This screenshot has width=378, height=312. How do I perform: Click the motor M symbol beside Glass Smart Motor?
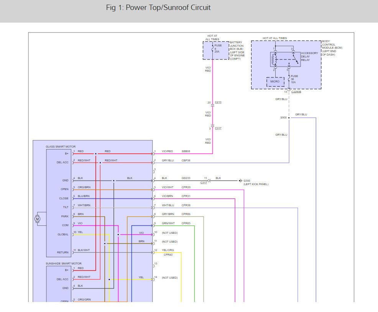coord(37,219)
